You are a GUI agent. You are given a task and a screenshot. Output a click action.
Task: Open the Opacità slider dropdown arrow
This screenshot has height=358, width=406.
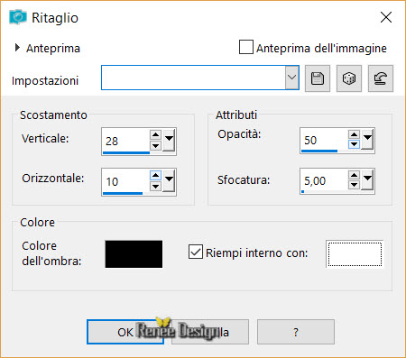[x=367, y=140]
